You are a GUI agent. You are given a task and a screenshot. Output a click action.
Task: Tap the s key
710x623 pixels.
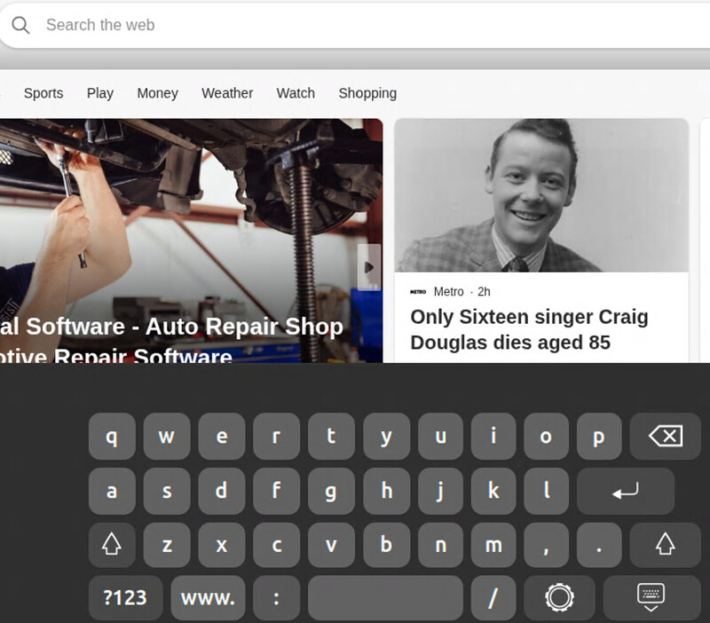[167, 491]
